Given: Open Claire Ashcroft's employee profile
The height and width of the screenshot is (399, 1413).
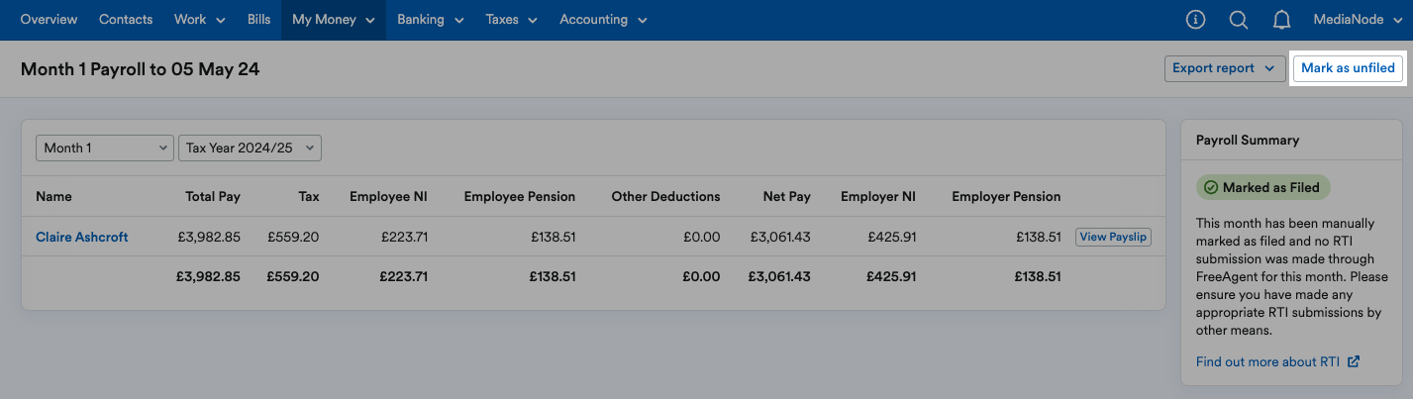Looking at the screenshot, I should [82, 237].
